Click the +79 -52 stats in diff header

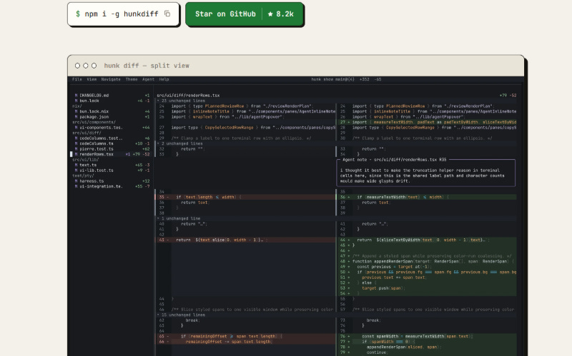[x=508, y=96]
